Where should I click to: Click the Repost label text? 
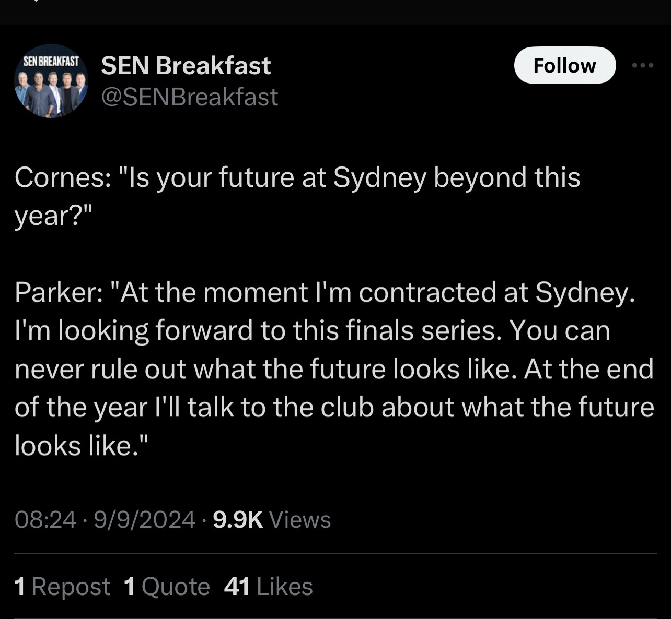tap(71, 587)
